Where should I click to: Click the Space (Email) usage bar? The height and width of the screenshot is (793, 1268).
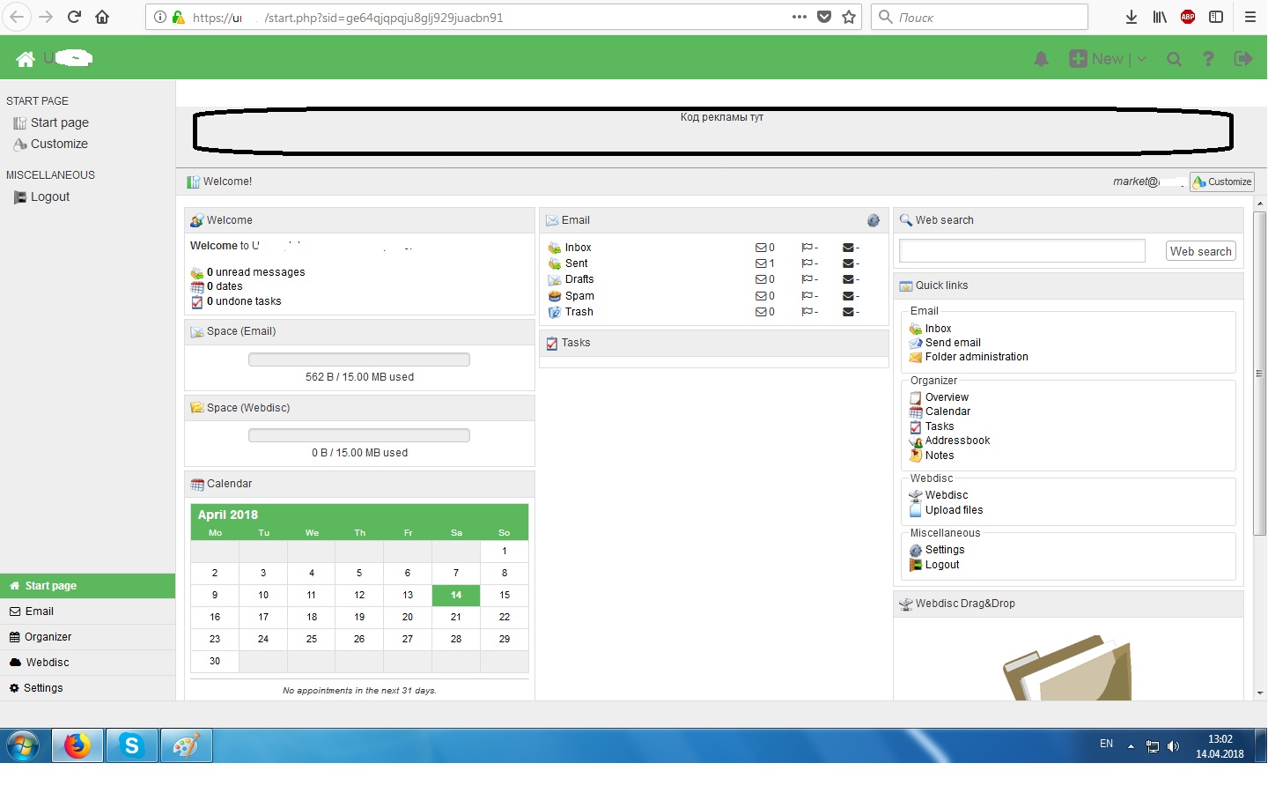coord(359,359)
